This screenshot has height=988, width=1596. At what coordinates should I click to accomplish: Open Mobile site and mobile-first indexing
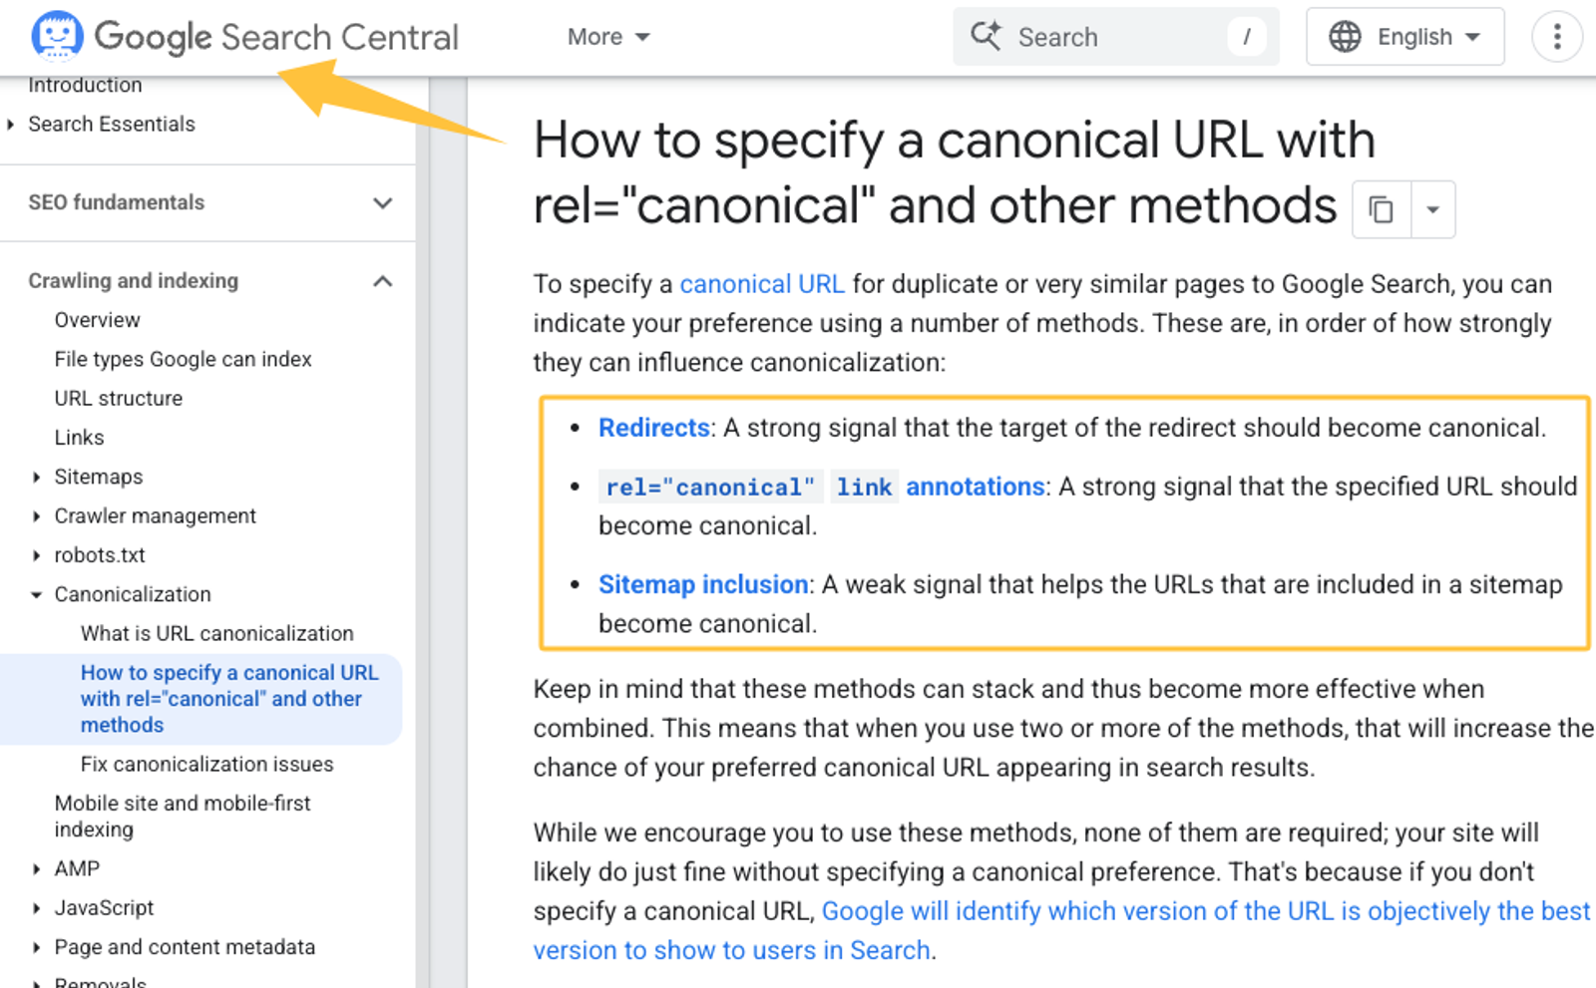tap(183, 816)
